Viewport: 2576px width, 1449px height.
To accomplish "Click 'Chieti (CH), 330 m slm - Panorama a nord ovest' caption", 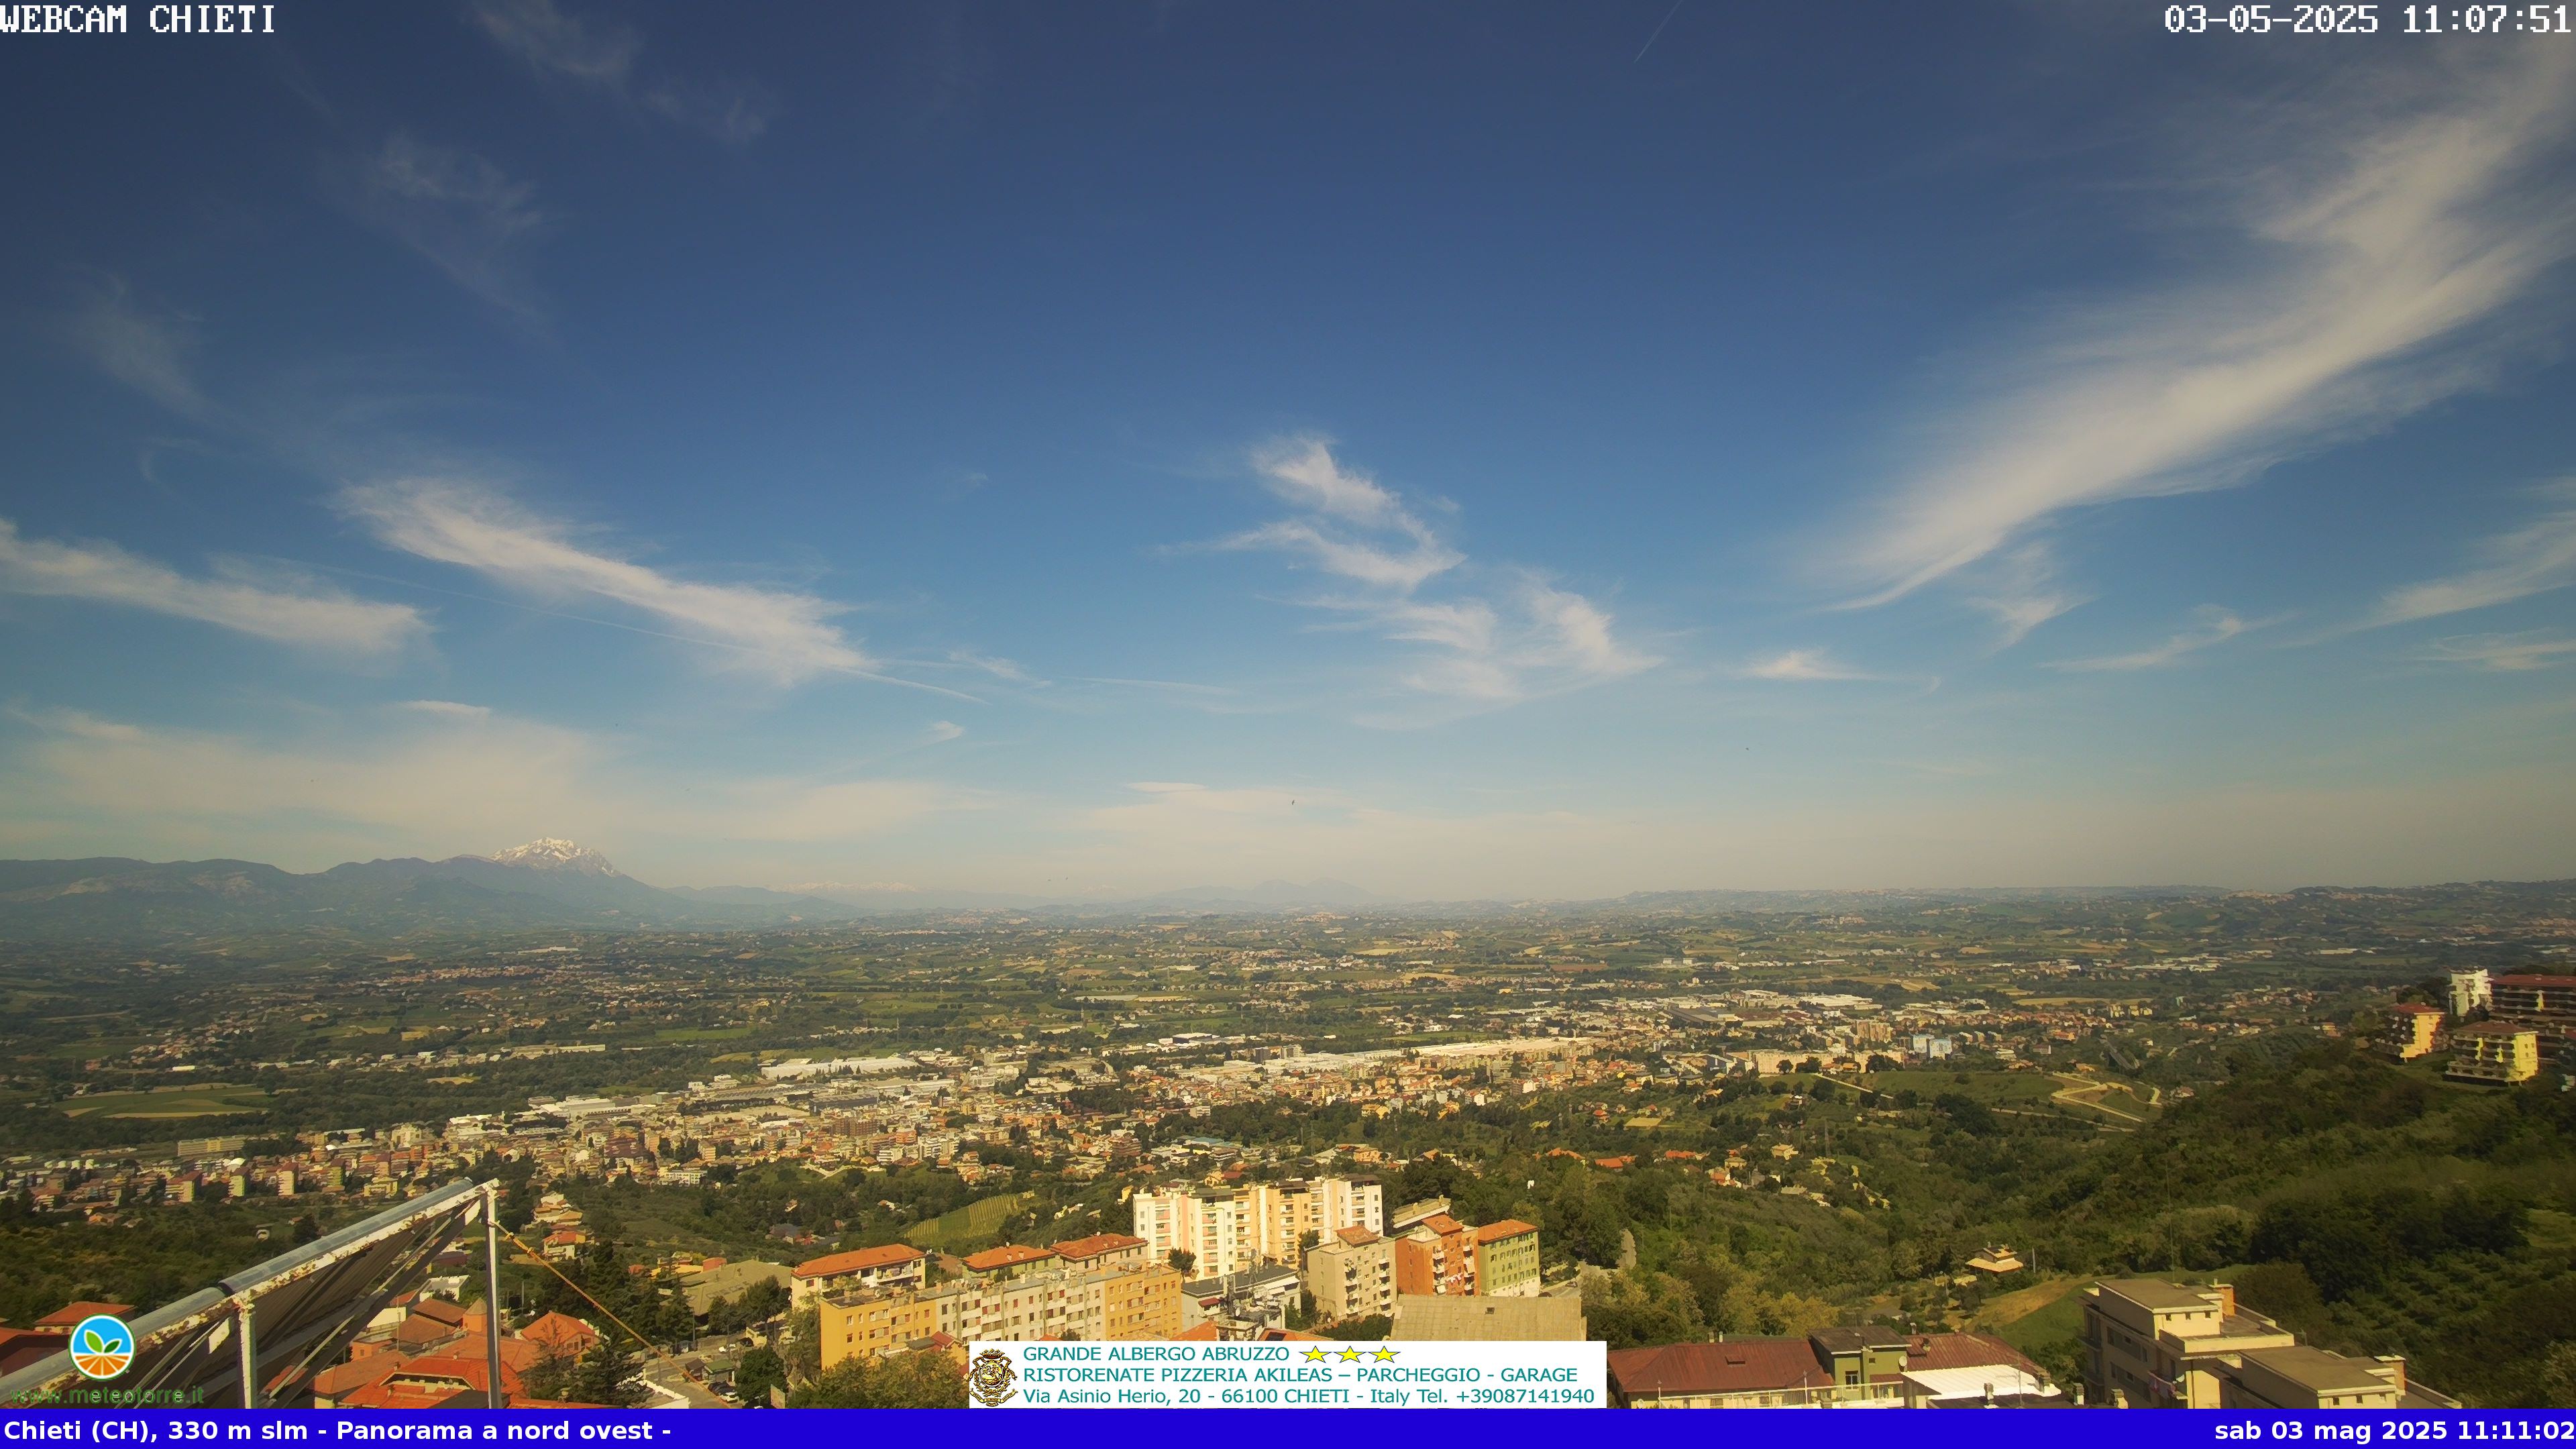I will [x=328, y=1430].
